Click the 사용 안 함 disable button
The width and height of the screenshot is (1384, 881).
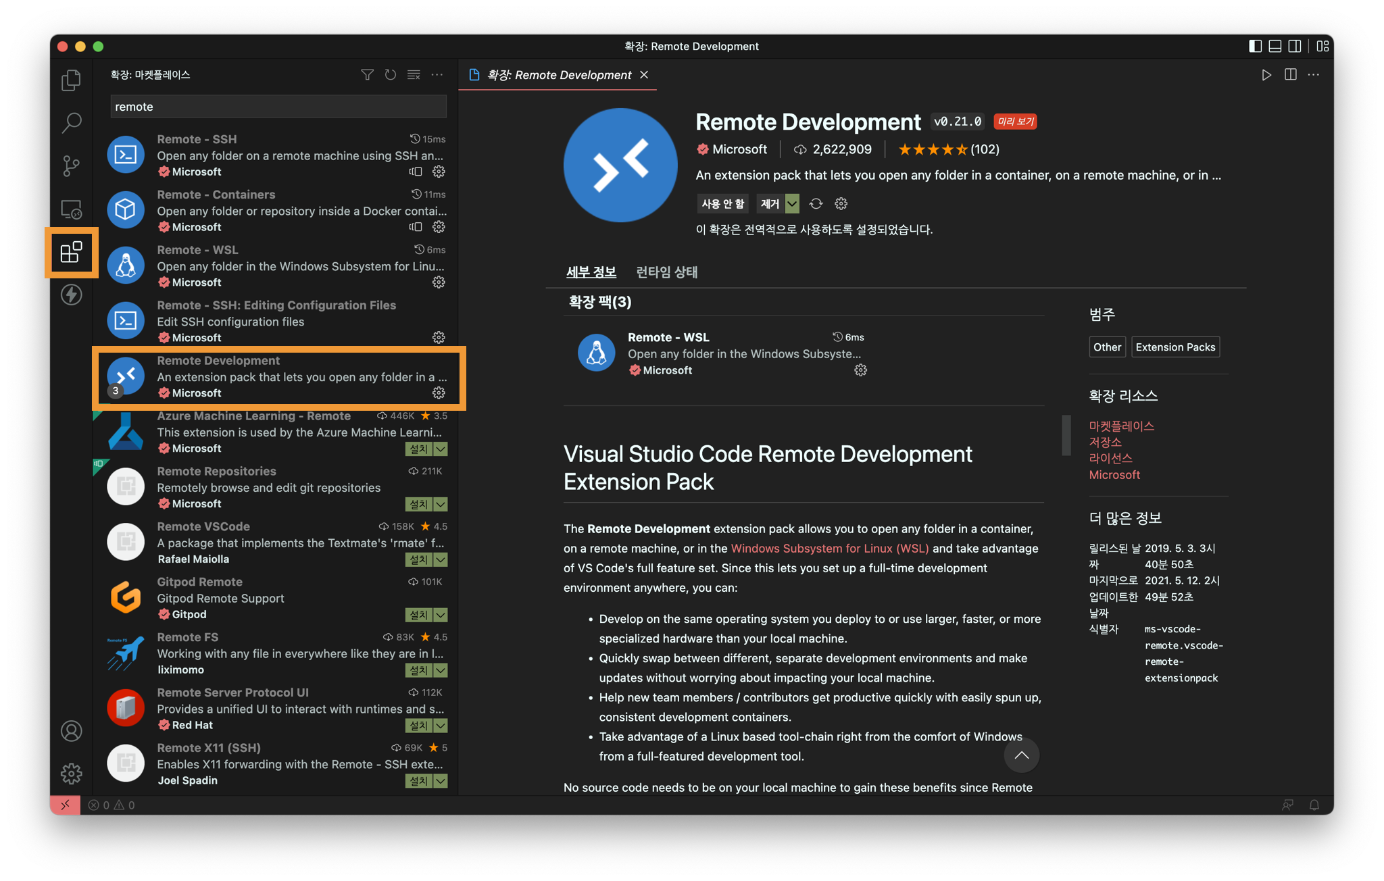(722, 203)
